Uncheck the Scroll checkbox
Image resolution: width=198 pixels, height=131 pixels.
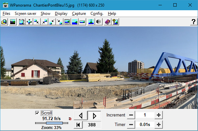click(x=37, y=113)
